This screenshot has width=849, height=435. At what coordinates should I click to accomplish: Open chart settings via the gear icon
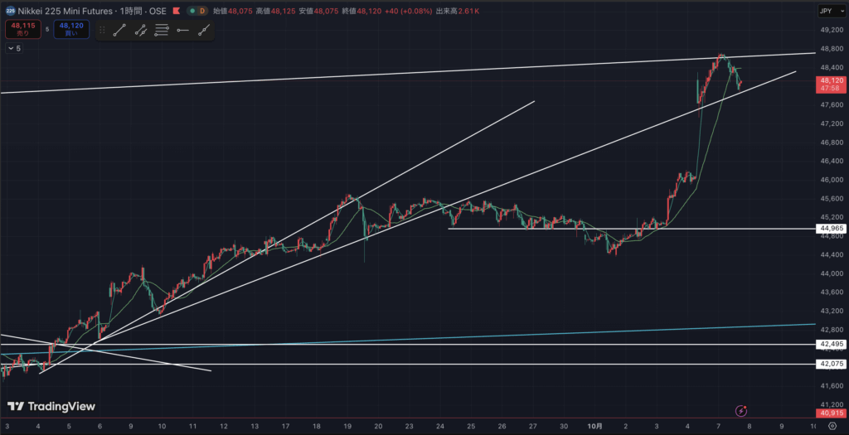[x=832, y=426]
